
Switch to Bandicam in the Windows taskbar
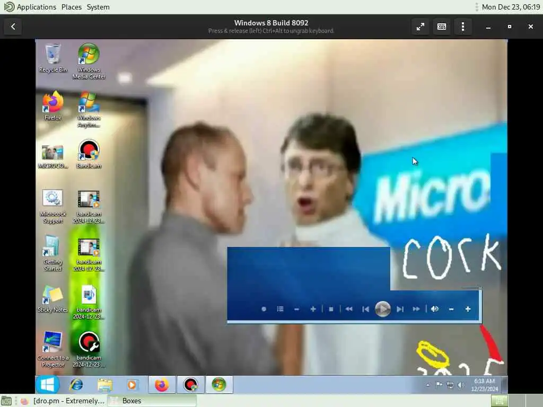tap(190, 385)
